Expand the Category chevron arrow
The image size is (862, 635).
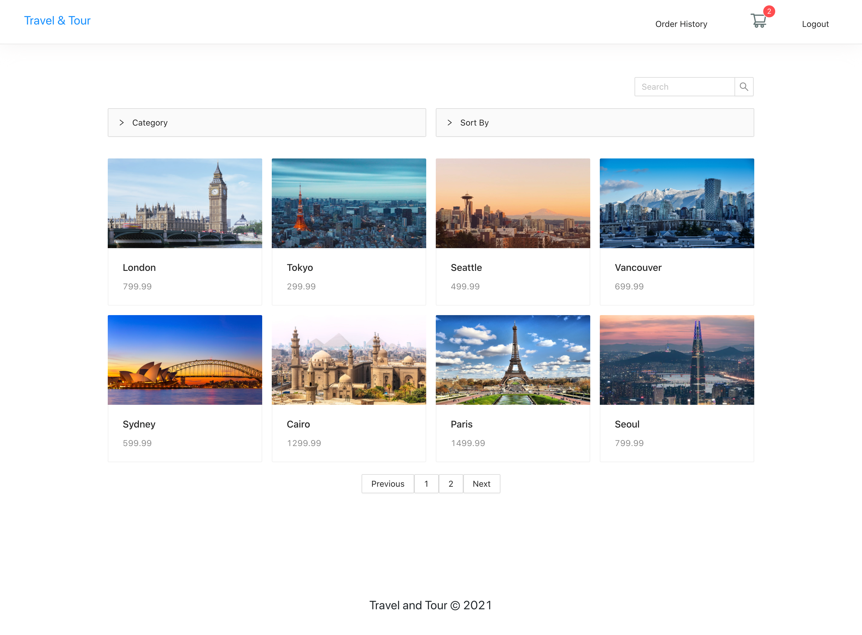click(x=122, y=123)
